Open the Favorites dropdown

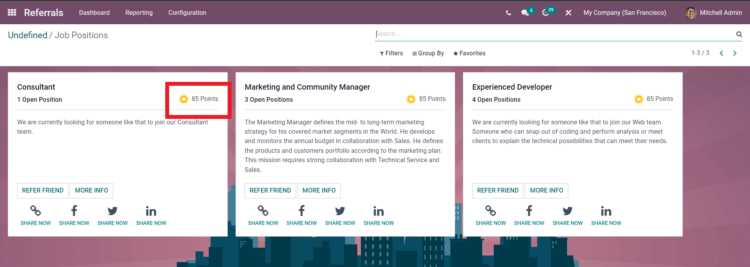469,53
